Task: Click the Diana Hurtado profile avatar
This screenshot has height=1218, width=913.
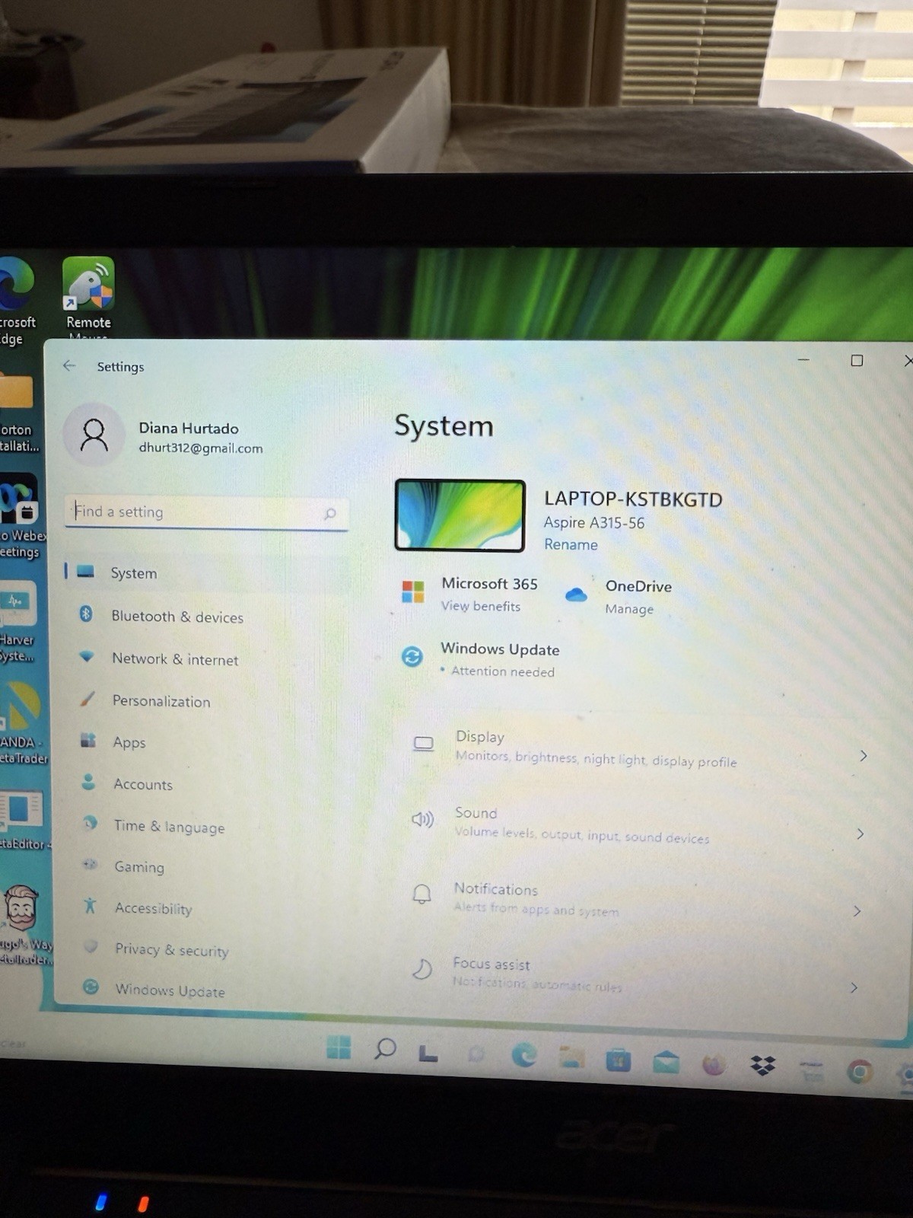Action: (94, 435)
